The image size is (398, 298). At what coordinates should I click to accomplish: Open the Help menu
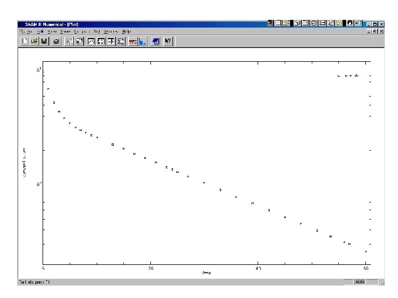point(126,31)
